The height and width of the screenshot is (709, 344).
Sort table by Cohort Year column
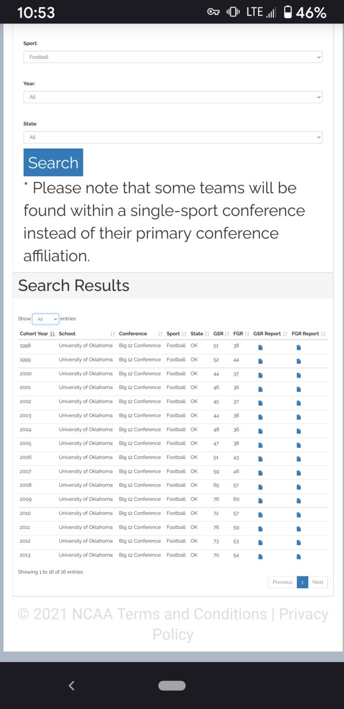37,334
